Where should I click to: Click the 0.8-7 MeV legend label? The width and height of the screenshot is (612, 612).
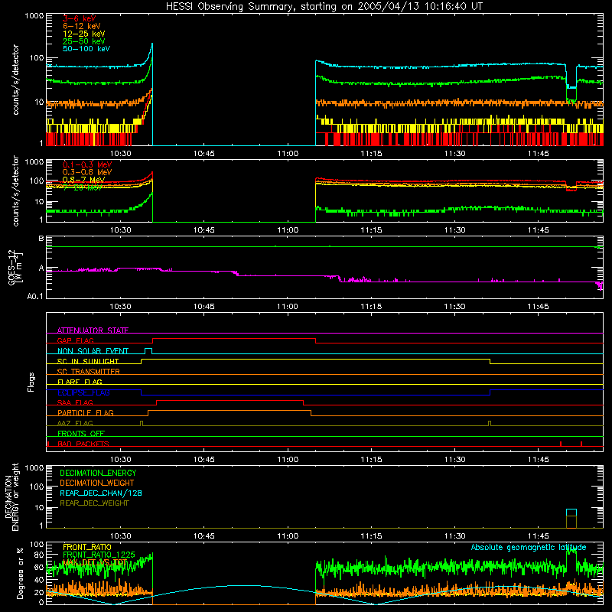tap(83, 180)
